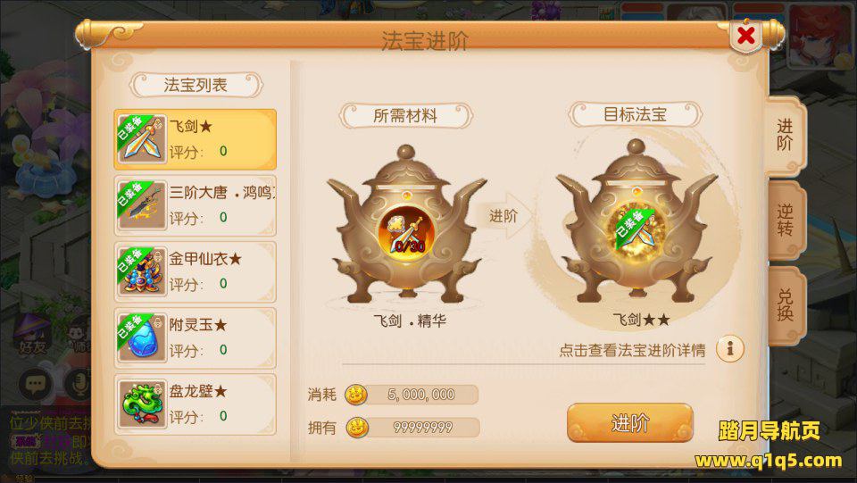Choose the blue 附灵玉 jade icon
This screenshot has width=857, height=483.
[141, 337]
